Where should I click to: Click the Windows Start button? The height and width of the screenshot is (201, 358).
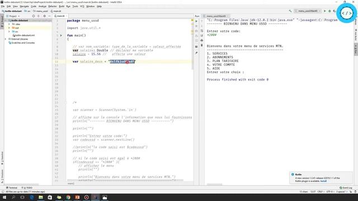pos(4,197)
